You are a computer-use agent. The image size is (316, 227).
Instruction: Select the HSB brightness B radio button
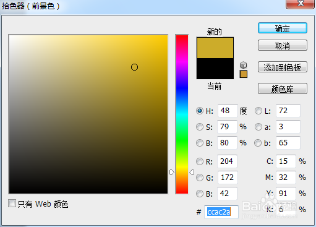200,143
